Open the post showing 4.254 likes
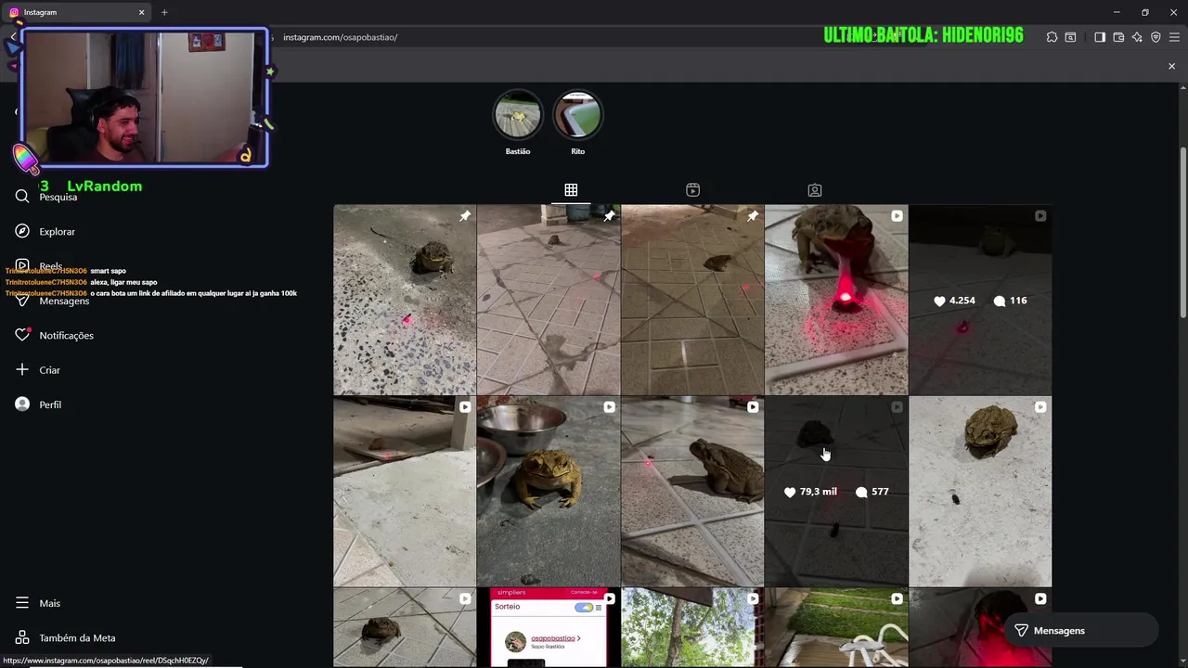Screen dimensions: 1188x668 [980, 300]
